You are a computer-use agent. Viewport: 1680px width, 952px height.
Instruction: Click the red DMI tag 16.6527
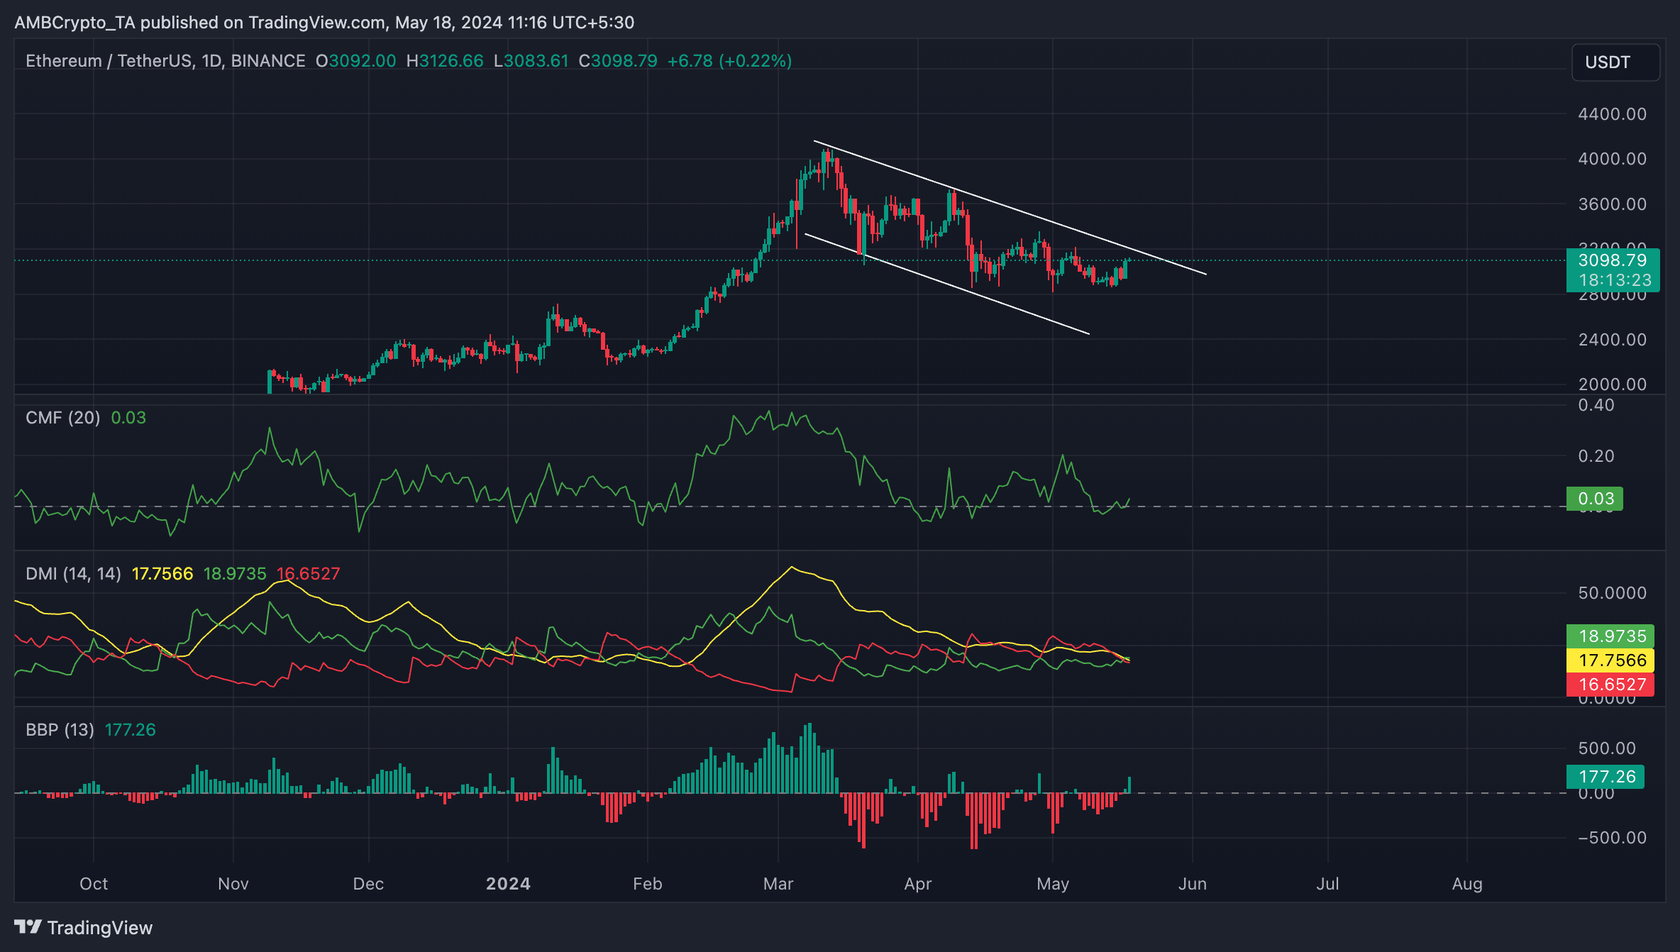(1610, 685)
